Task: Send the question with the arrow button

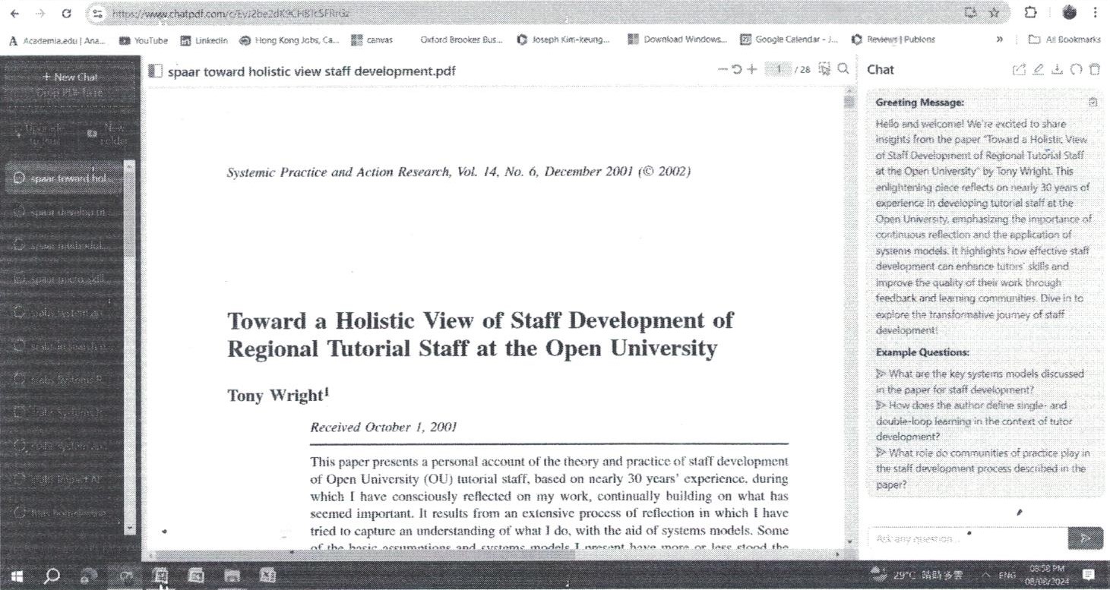Action: [x=1085, y=538]
